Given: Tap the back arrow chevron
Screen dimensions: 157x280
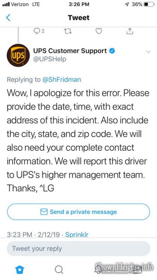Looking at the screenshot, I should tap(8, 18).
